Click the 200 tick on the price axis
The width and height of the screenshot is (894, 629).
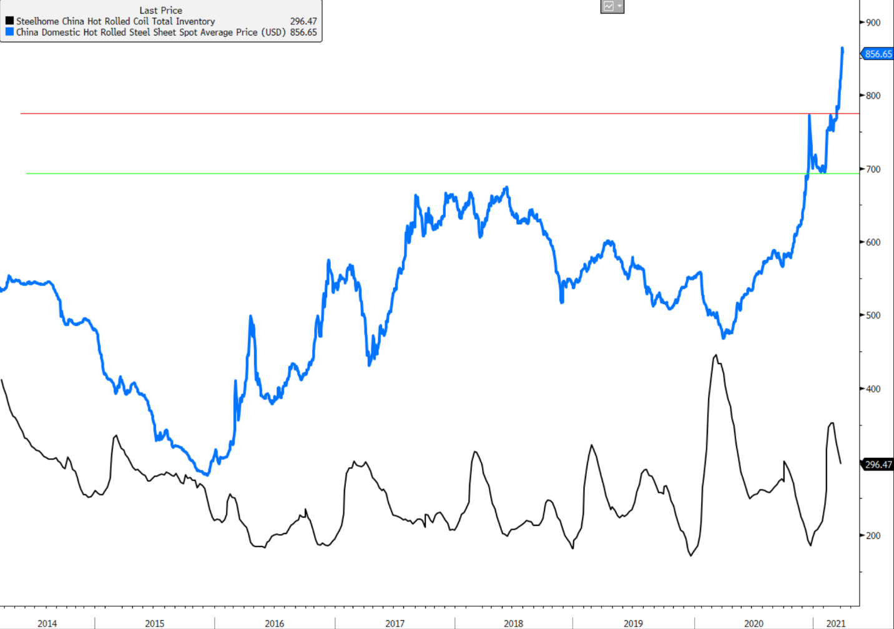tap(873, 535)
